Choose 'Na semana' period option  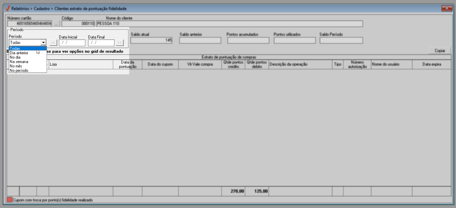[28, 62]
